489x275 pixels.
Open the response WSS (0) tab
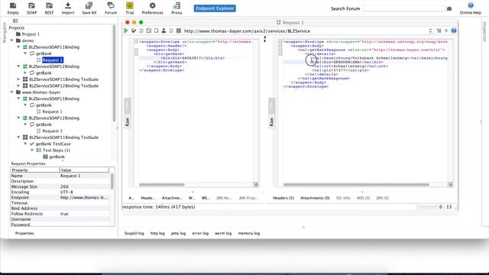[x=363, y=198]
